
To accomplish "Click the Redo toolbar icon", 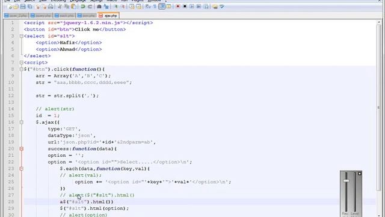I will coord(90,7).
